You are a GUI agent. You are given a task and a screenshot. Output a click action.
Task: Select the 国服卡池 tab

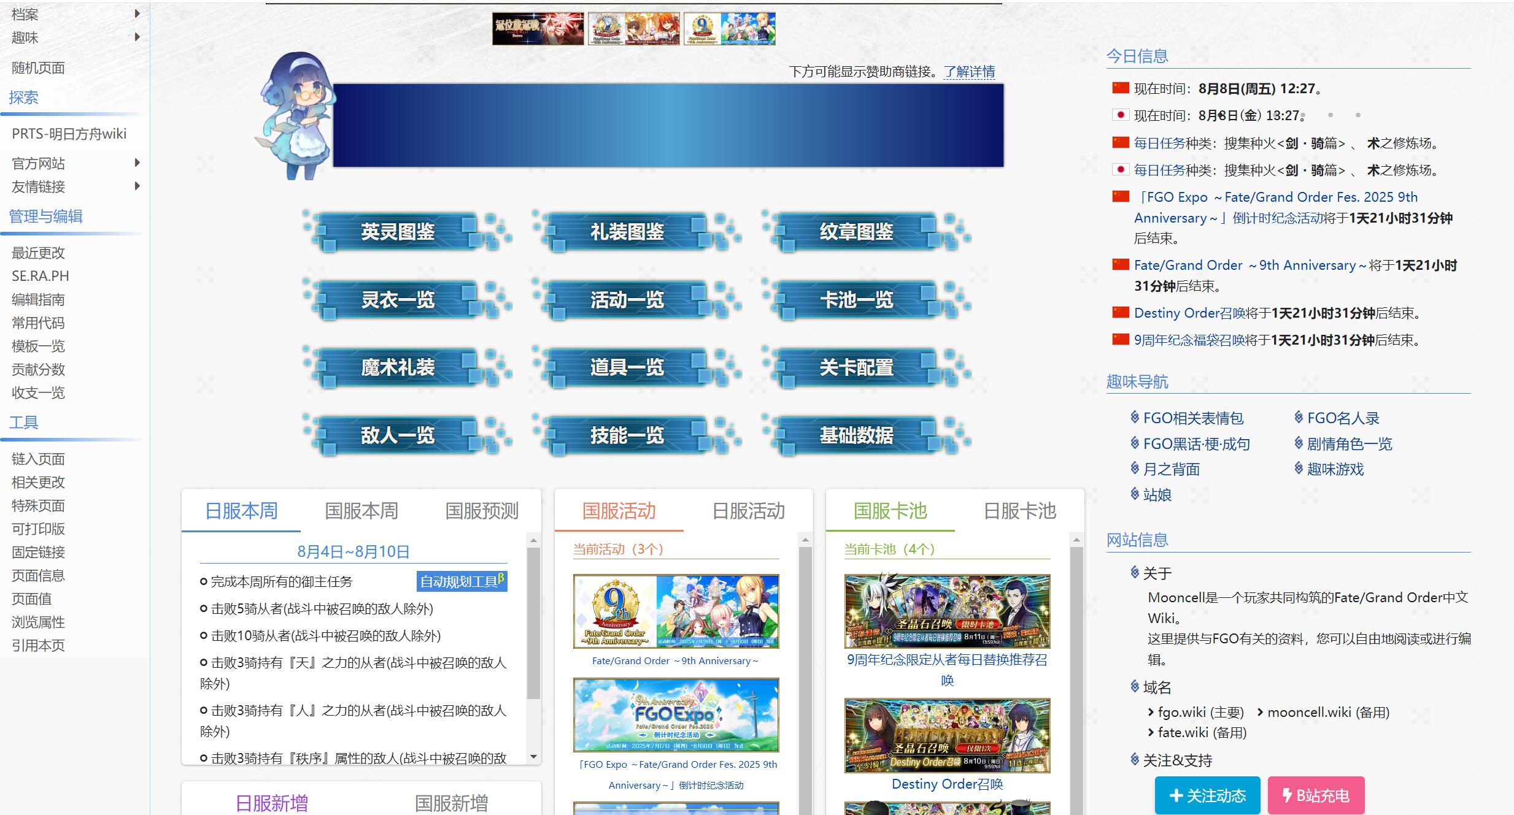pyautogui.click(x=890, y=510)
